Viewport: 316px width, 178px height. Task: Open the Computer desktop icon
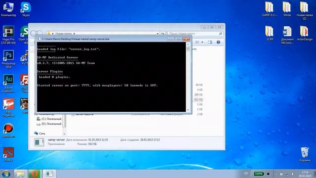[x=8, y=9]
